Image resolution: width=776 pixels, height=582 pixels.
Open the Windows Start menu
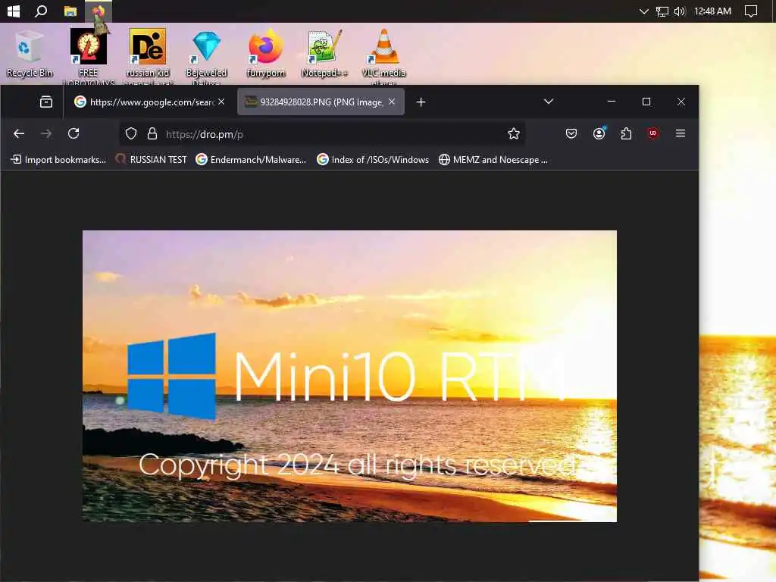(x=14, y=11)
